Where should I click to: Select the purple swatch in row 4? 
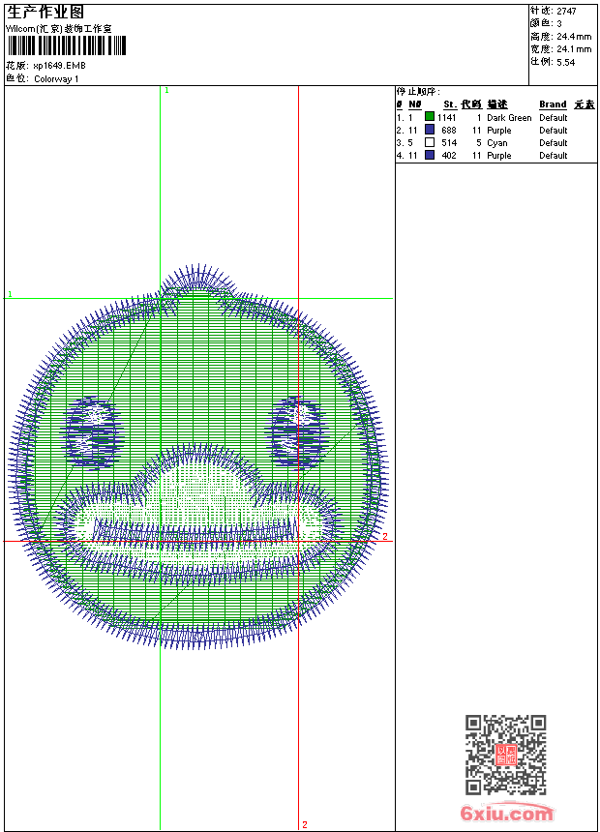click(430, 155)
